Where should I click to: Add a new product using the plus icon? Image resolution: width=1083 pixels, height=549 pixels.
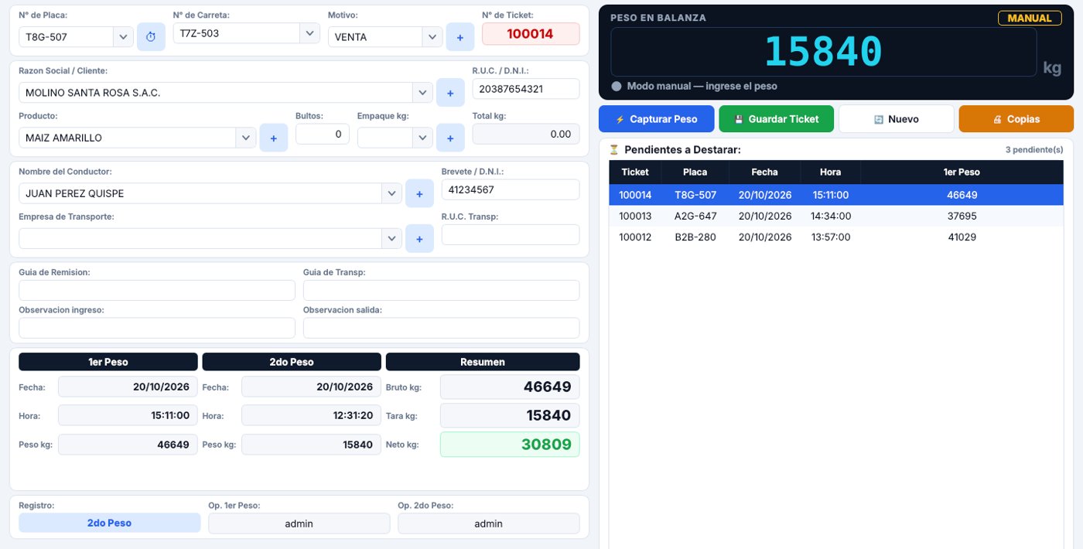tap(274, 138)
